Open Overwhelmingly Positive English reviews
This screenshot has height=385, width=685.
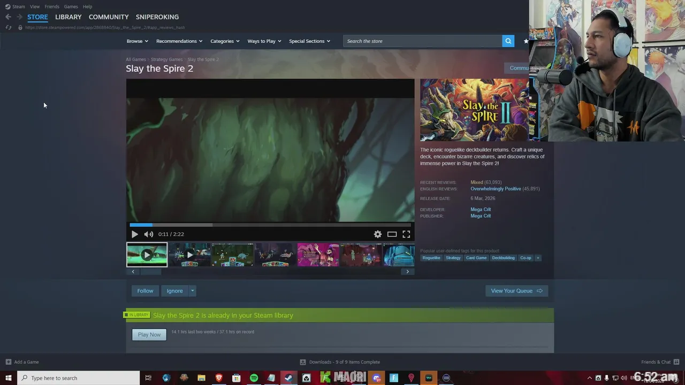point(496,189)
